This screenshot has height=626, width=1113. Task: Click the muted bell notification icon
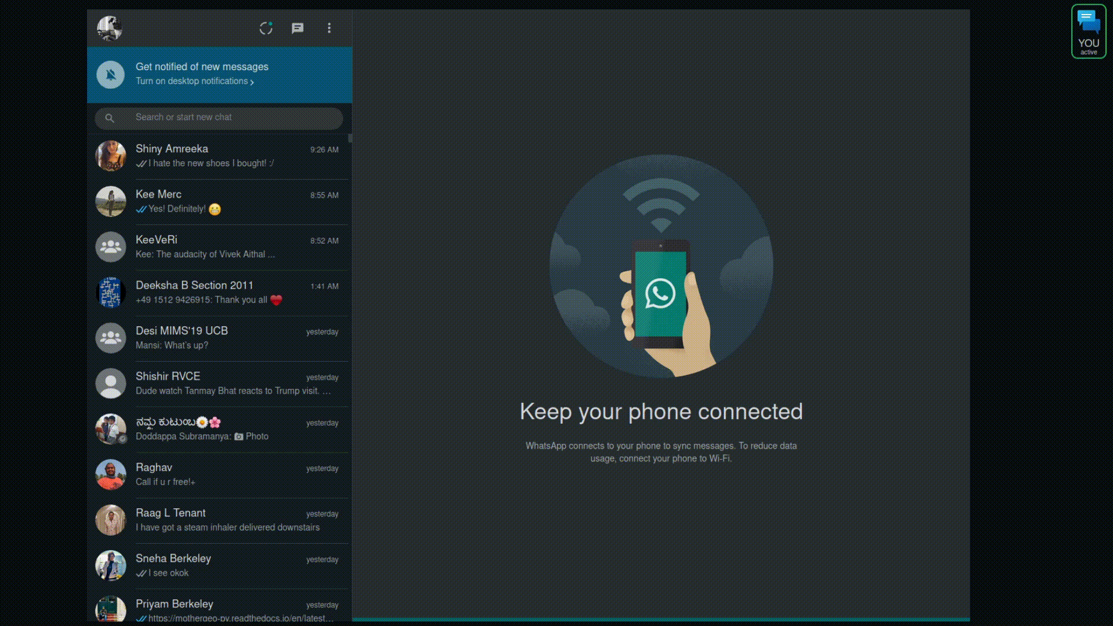pos(110,75)
